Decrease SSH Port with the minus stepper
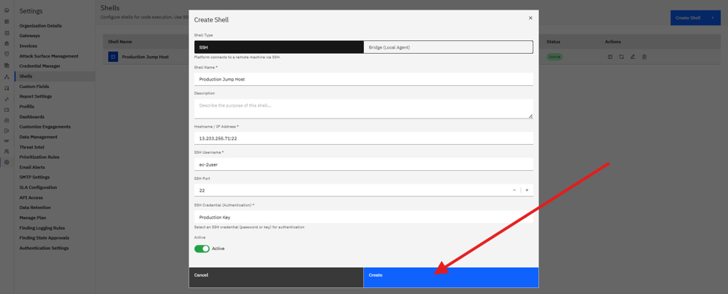Screen dimensions: 728x294 tap(514, 190)
